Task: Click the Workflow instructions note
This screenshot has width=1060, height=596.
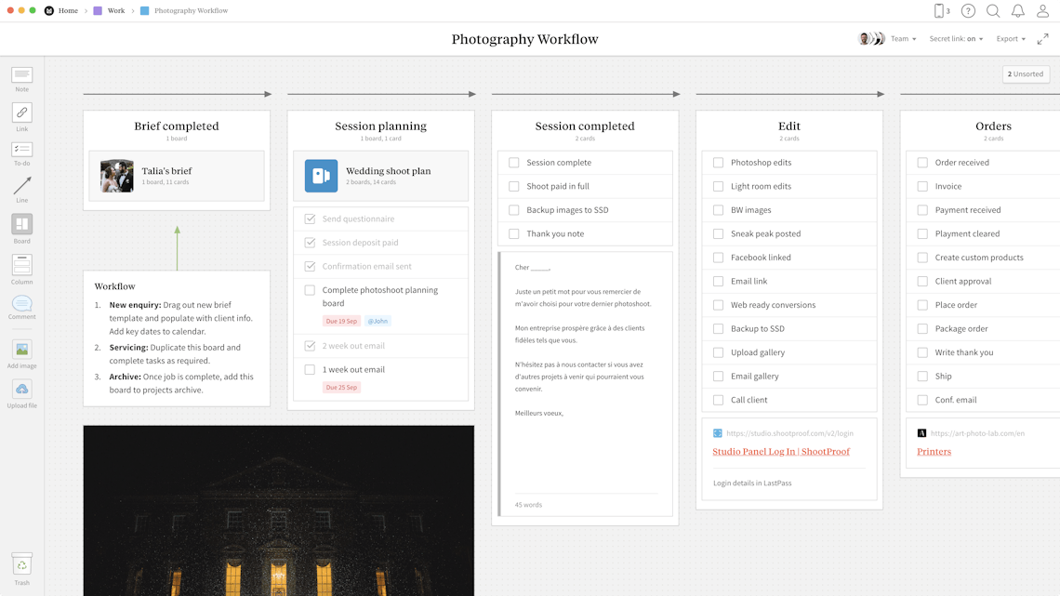Action: (x=177, y=338)
